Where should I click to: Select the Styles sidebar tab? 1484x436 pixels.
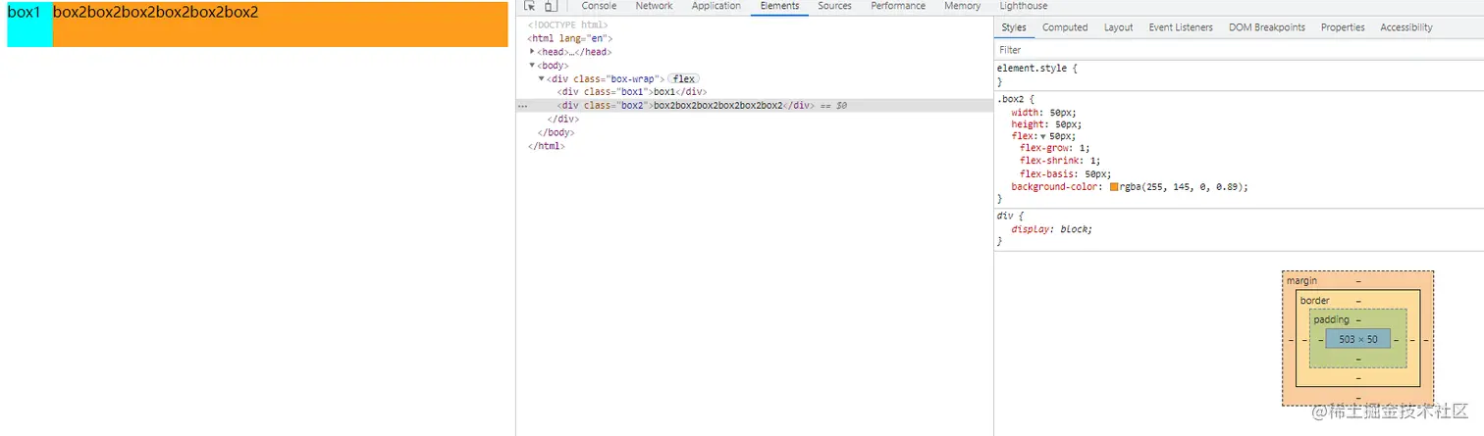(x=1014, y=27)
